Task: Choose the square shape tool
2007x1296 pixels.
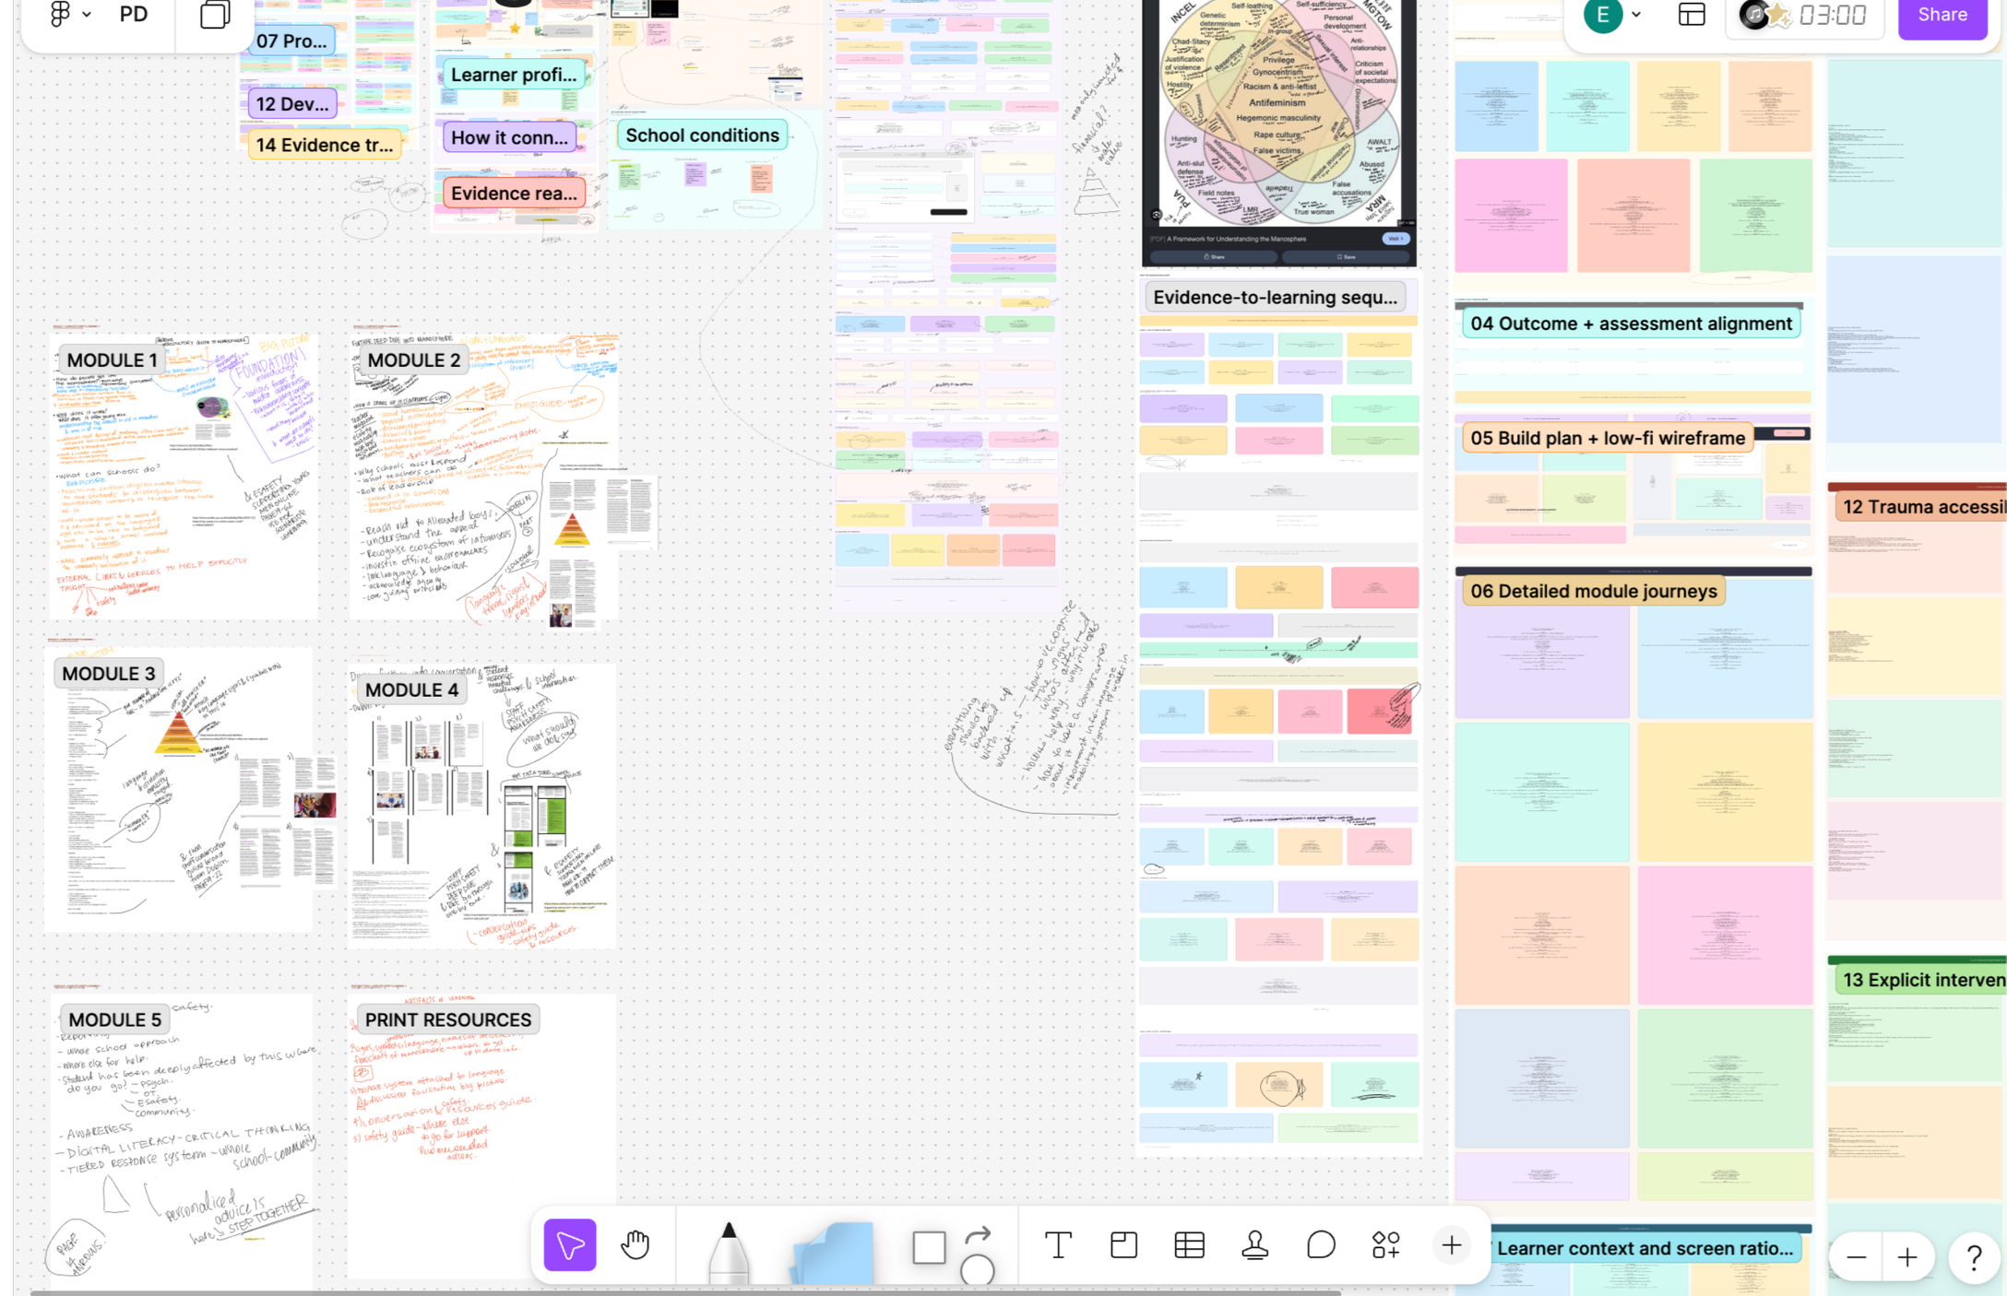Action: [929, 1247]
